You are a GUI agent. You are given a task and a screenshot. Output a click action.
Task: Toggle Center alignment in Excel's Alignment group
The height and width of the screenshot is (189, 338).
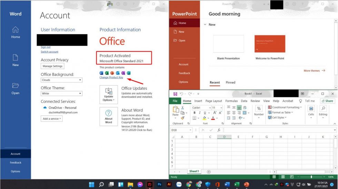click(x=234, y=113)
